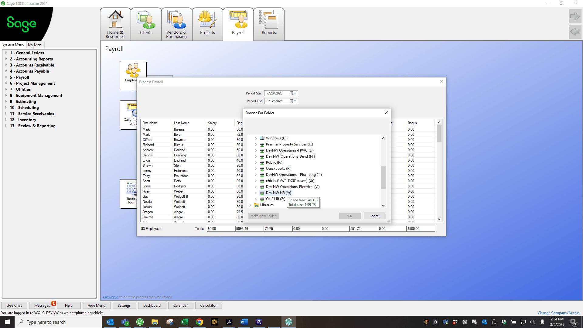Expand the General Ledger menu item
Screen dimensions: 583x328
27,53
